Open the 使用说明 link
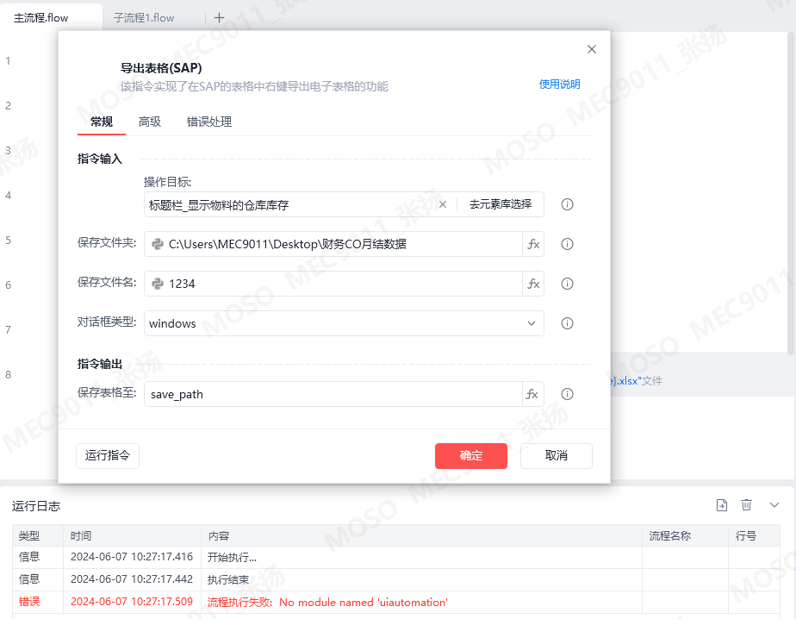This screenshot has height=619, width=796. 559,84
